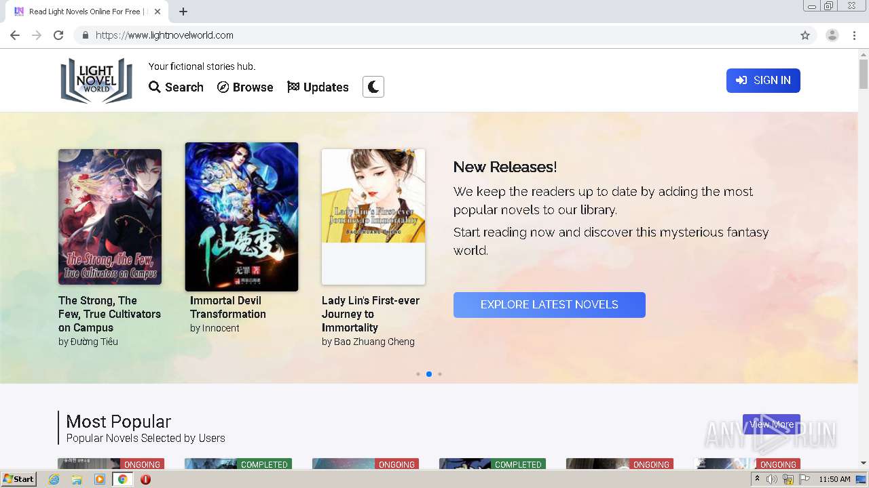The width and height of the screenshot is (869, 488).
Task: Open volume control in system tray
Action: (772, 479)
